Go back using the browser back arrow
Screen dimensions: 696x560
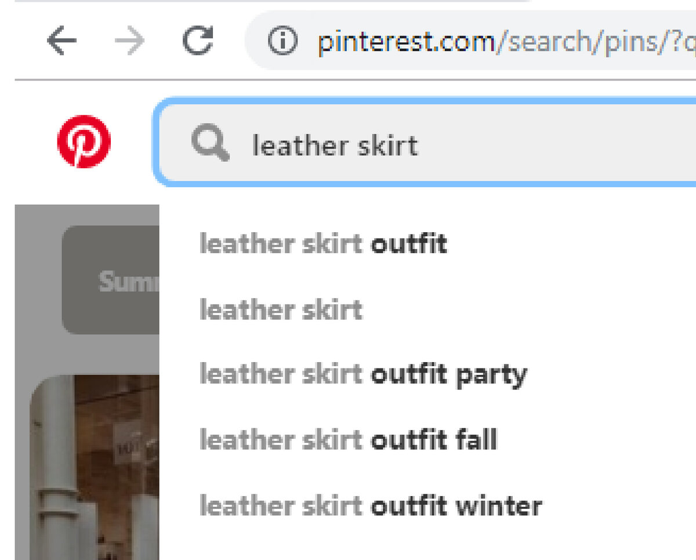(x=62, y=41)
